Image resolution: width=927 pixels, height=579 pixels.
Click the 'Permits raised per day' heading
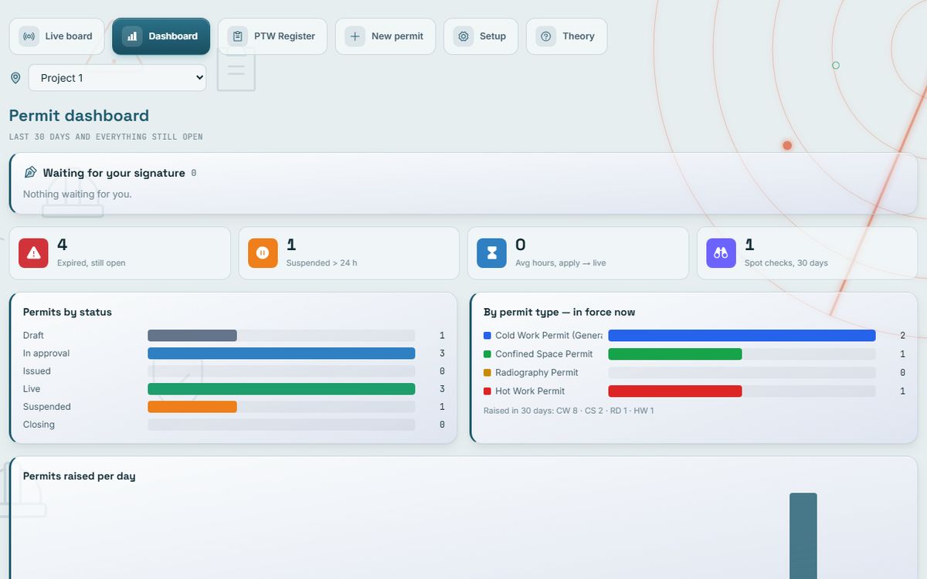click(80, 476)
